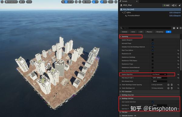Filter details by Physics category
Screen dimensions: 182x117
pyautogui.click(x=149, y=32)
